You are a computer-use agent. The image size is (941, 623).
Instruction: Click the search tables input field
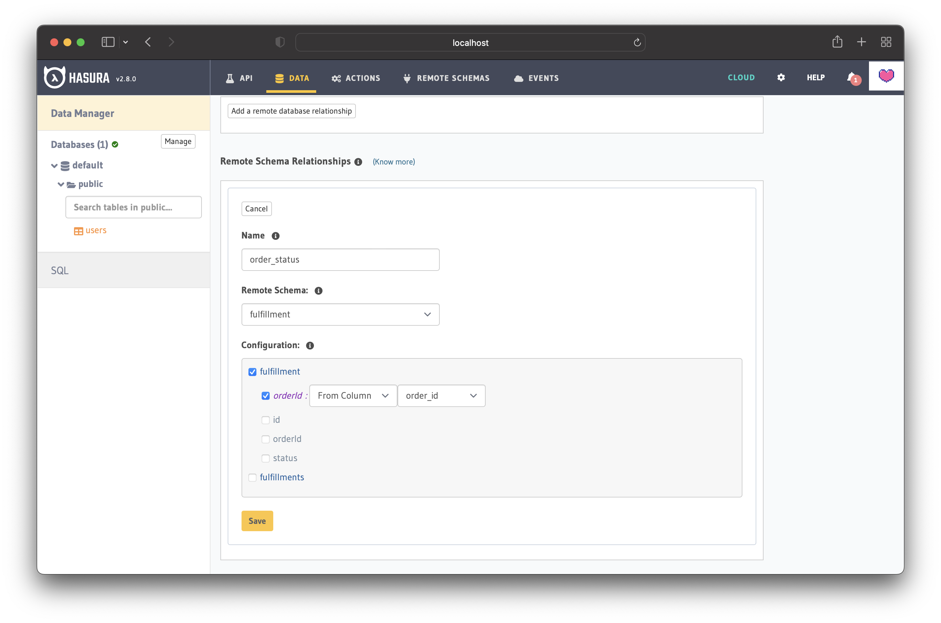pyautogui.click(x=133, y=207)
